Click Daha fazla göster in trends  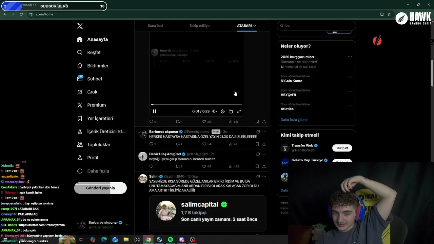coord(294,120)
